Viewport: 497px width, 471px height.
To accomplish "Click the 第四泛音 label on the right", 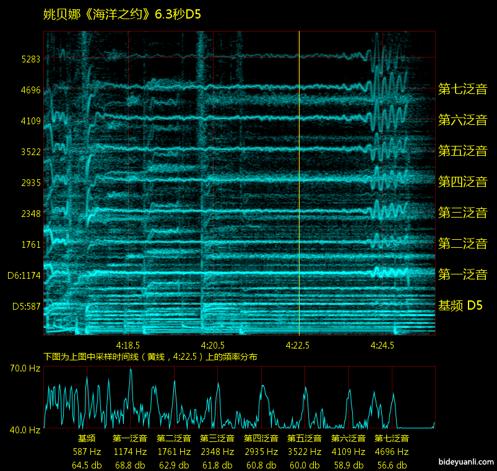I will (x=462, y=182).
